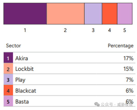The width and height of the screenshot is (137, 110).
Task: Click the pink bar segment 5
Action: point(125,14)
